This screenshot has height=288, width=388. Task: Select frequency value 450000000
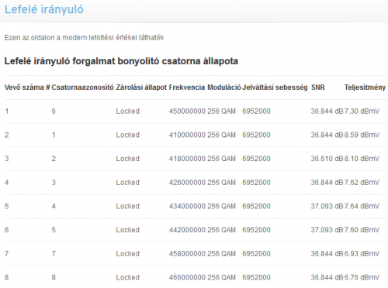point(187,111)
